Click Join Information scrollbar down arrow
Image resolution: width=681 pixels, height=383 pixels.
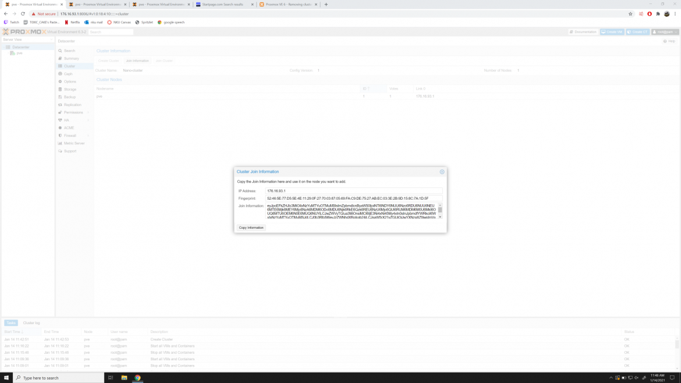pyautogui.click(x=440, y=217)
